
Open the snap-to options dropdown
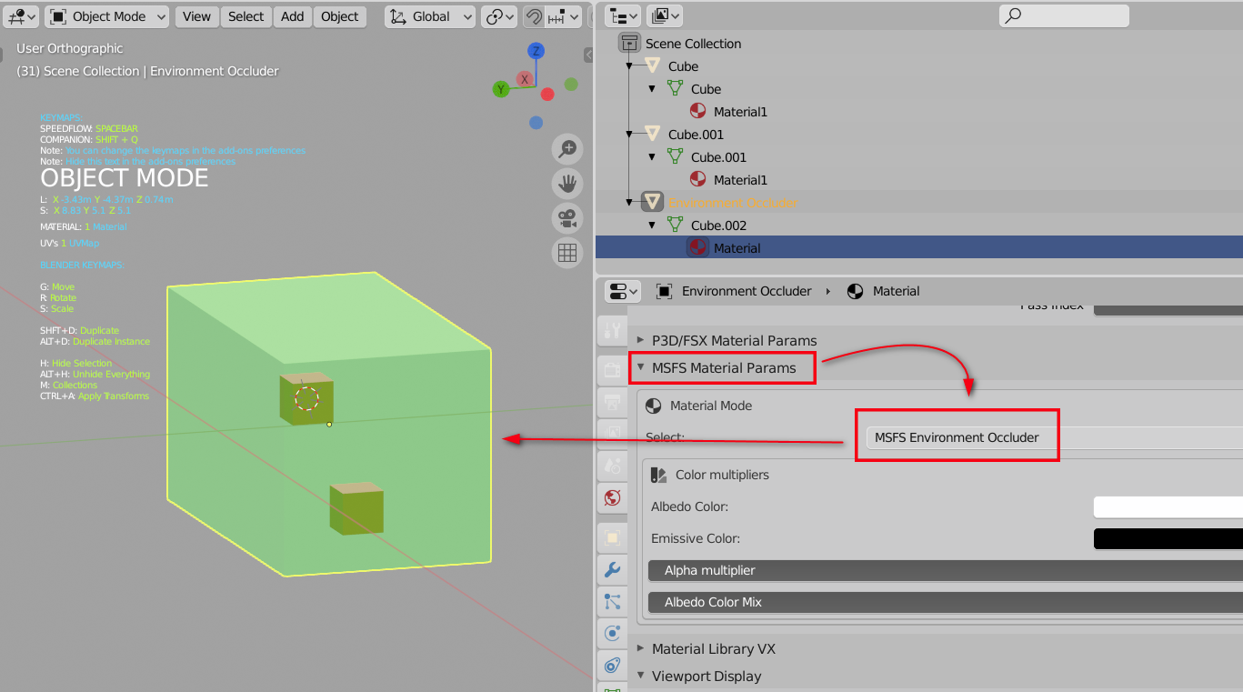click(x=564, y=16)
